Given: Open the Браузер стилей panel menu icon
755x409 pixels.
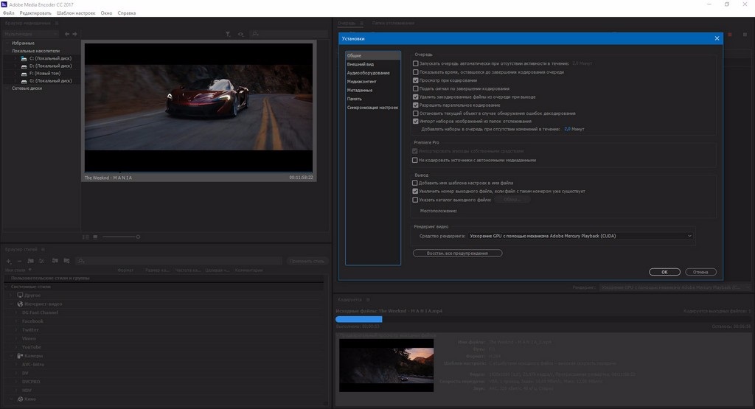Looking at the screenshot, I should click(43, 249).
